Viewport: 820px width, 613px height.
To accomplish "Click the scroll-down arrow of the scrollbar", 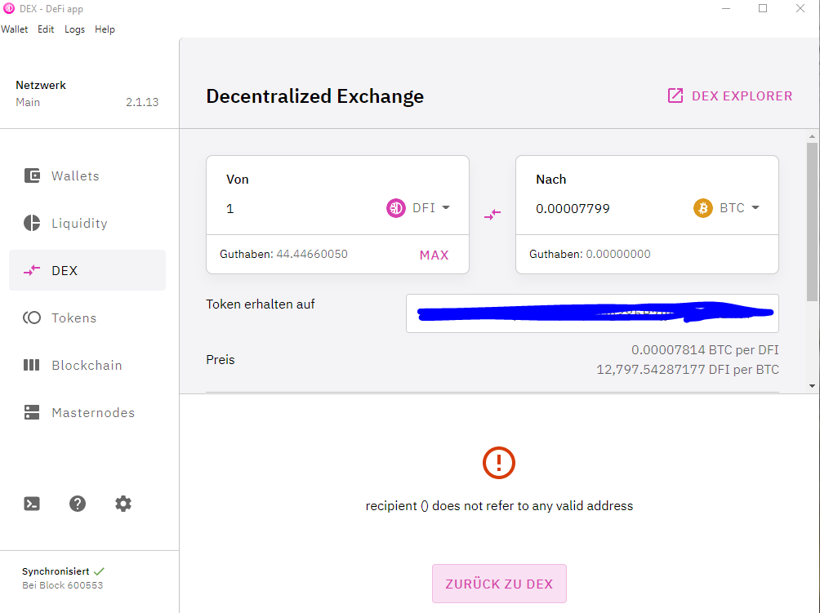I will [812, 386].
